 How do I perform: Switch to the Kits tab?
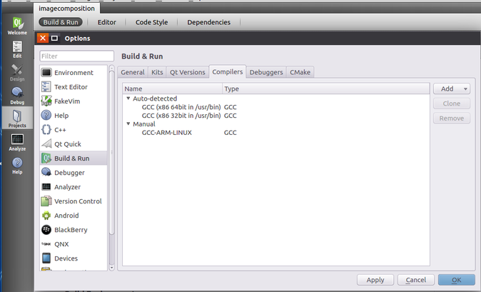tap(157, 72)
